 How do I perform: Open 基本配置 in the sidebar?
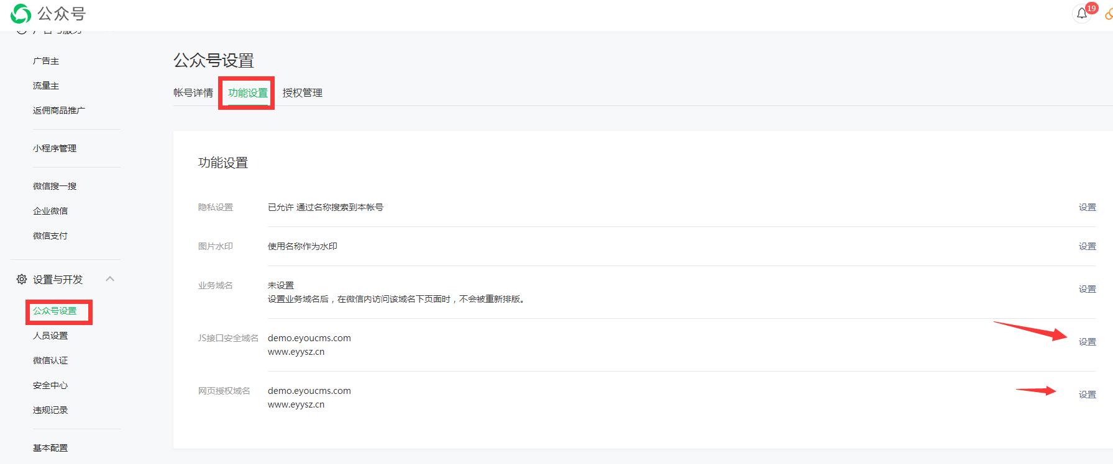(x=50, y=448)
